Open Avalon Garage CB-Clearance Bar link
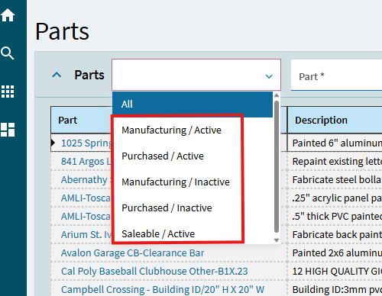The image size is (382, 296). tap(132, 253)
